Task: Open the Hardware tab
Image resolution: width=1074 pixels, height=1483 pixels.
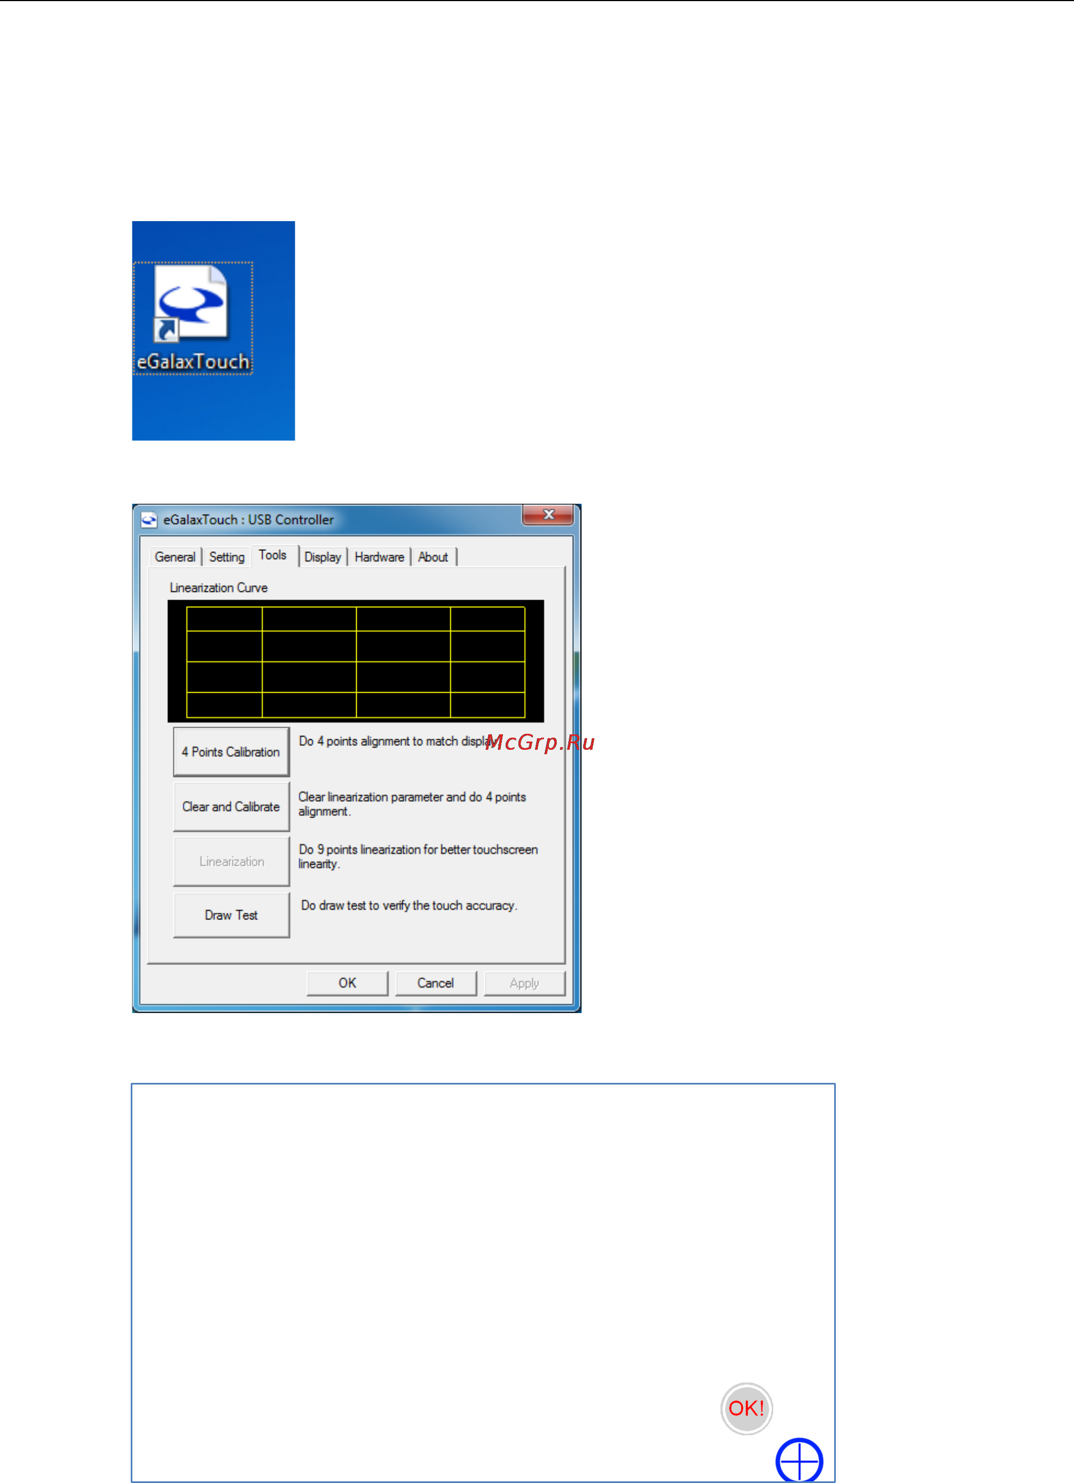Action: tap(379, 557)
